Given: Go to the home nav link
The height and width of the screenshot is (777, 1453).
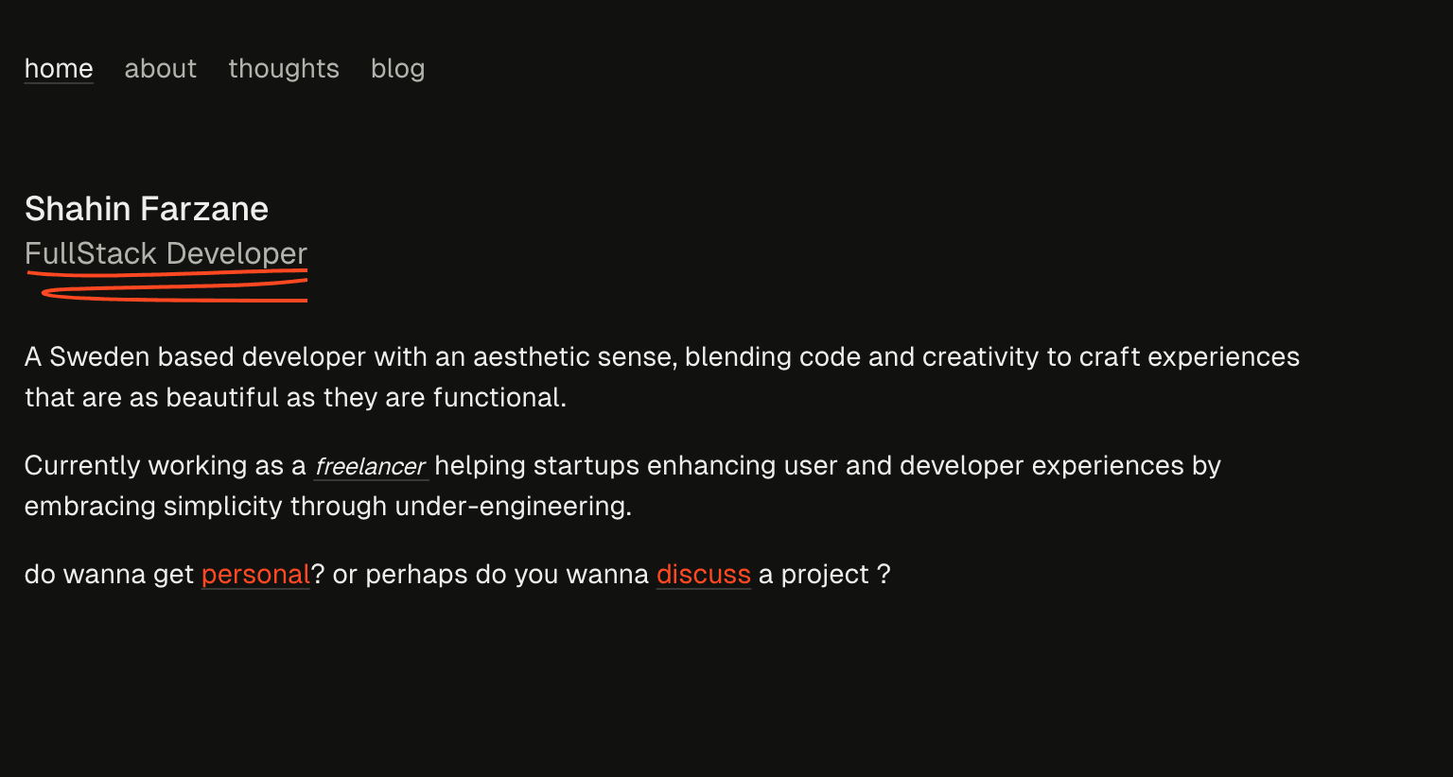Looking at the screenshot, I should click(59, 69).
